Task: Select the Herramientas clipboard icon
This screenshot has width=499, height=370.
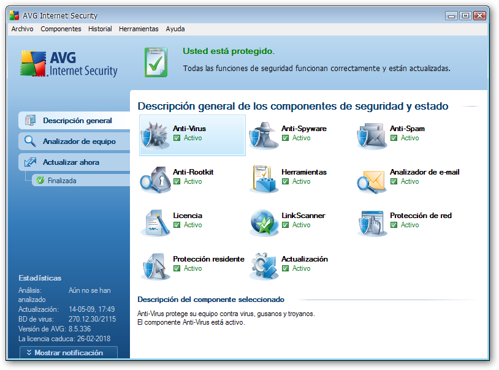Action: (264, 178)
